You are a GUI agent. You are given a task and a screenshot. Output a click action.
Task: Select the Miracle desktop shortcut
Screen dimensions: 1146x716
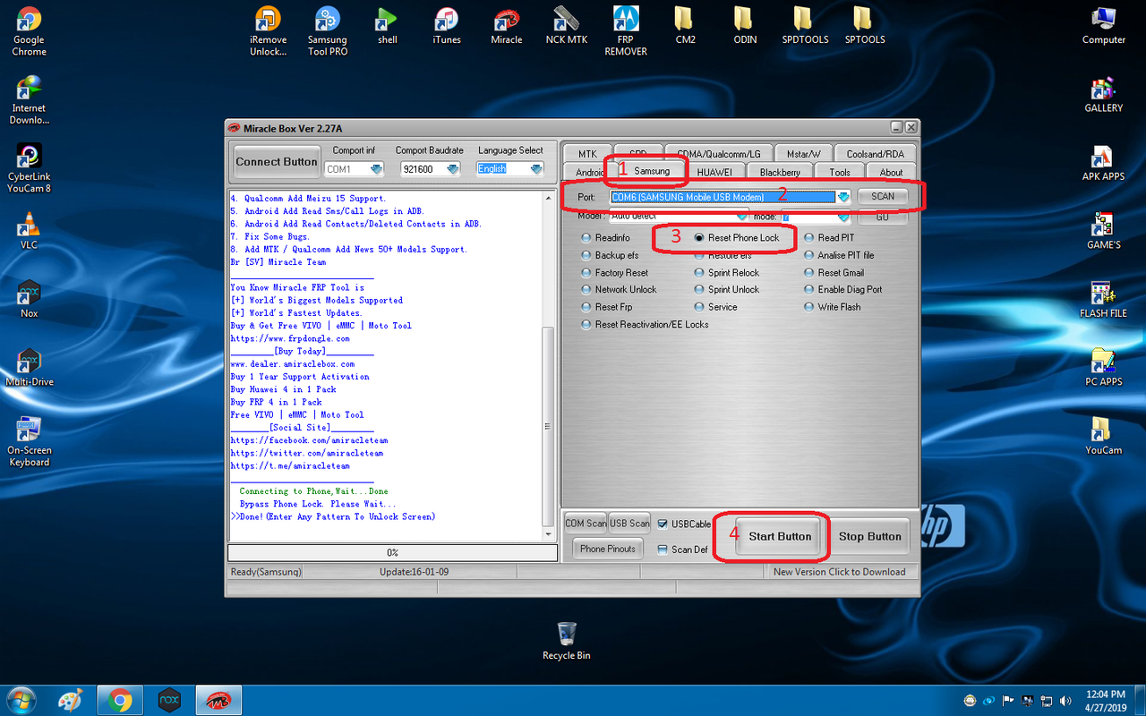click(x=506, y=26)
